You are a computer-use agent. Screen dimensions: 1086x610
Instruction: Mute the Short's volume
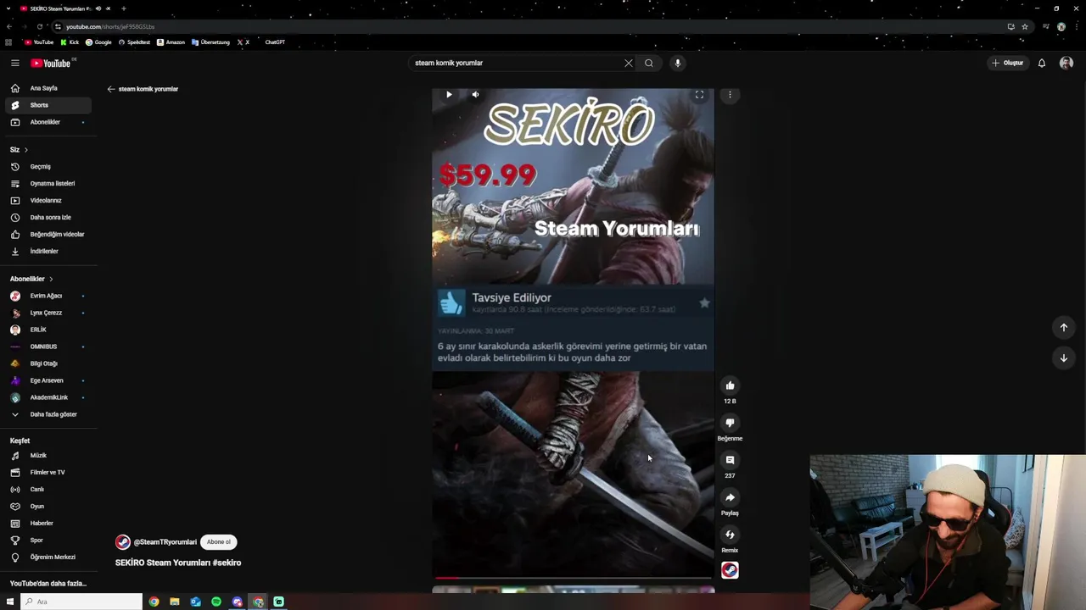coord(475,94)
